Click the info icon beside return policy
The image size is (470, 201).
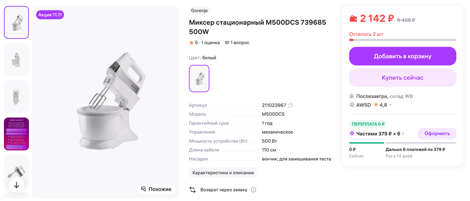click(x=254, y=190)
